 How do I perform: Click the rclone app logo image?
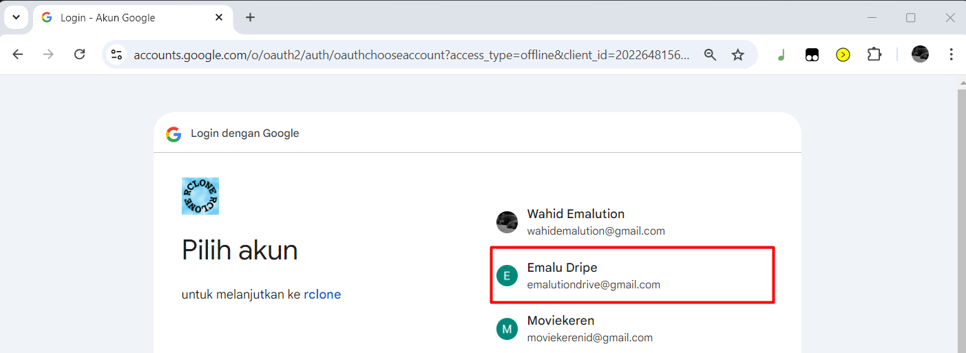[200, 196]
